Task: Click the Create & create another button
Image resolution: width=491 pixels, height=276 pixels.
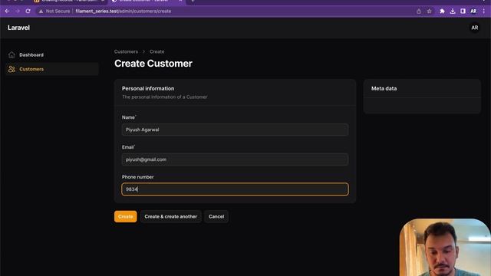Action: (170, 216)
